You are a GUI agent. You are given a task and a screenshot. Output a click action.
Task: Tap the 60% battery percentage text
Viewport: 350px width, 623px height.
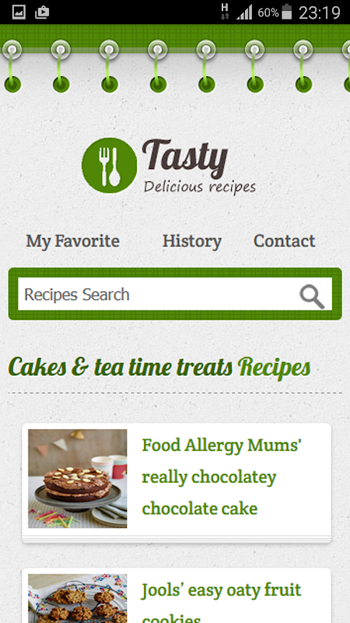(268, 12)
